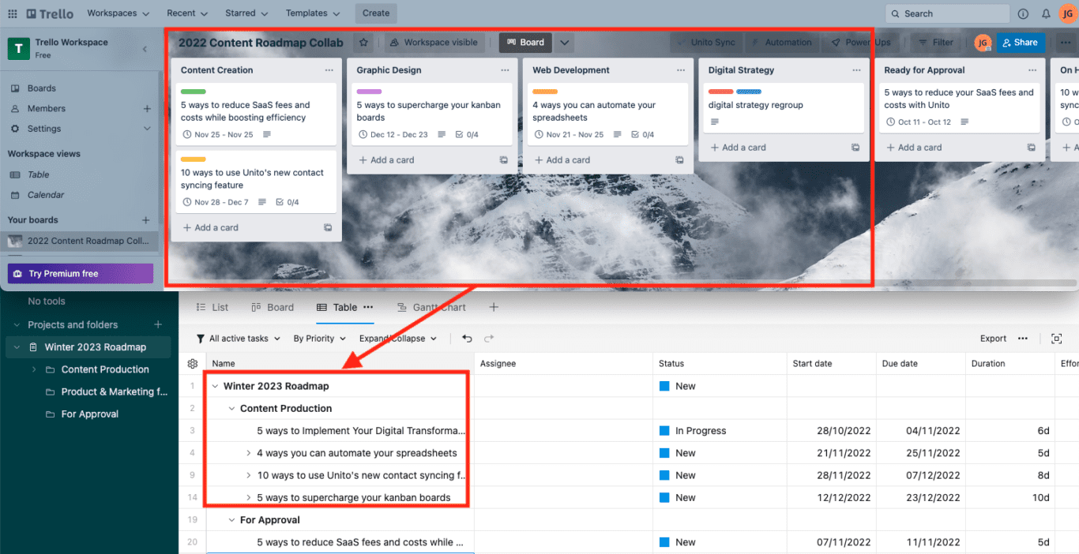The image size is (1079, 554).
Task: Open the JG account avatar in the Trello header
Action: [x=1068, y=13]
